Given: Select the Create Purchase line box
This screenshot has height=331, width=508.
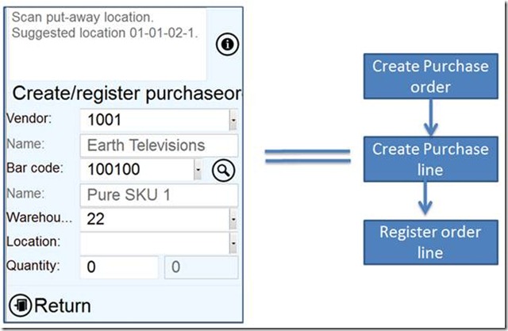Looking at the screenshot, I should click(x=430, y=159).
